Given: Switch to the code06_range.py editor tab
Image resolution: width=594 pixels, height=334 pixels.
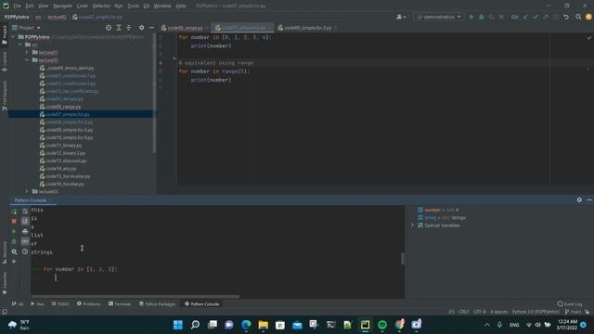Looking at the screenshot, I should pyautogui.click(x=185, y=28).
